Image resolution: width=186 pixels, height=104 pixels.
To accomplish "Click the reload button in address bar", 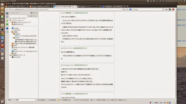I will (x=127, y=10).
